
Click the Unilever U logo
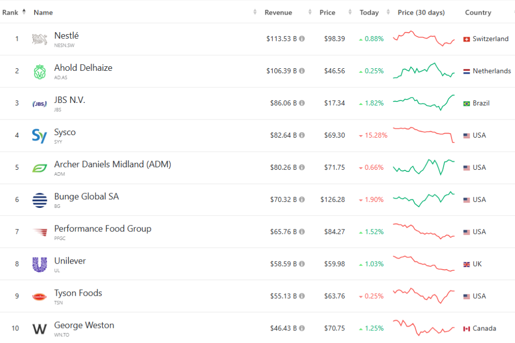point(40,264)
